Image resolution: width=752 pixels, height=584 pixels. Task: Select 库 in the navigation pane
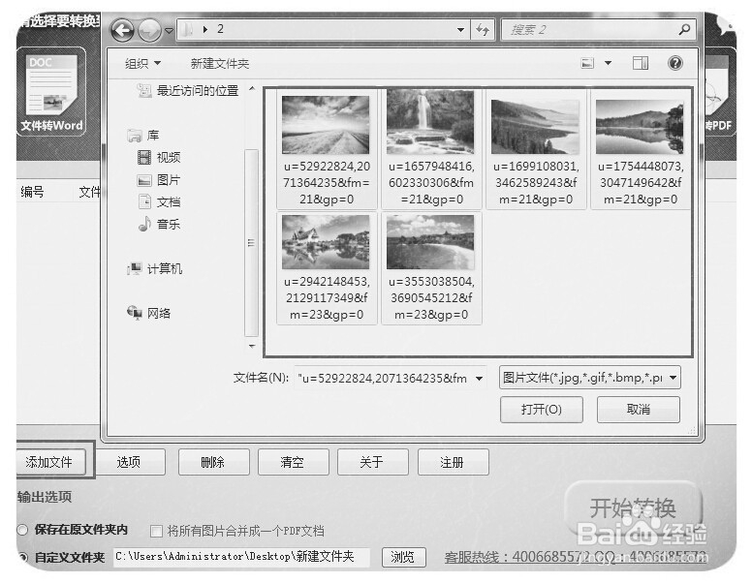(x=142, y=136)
